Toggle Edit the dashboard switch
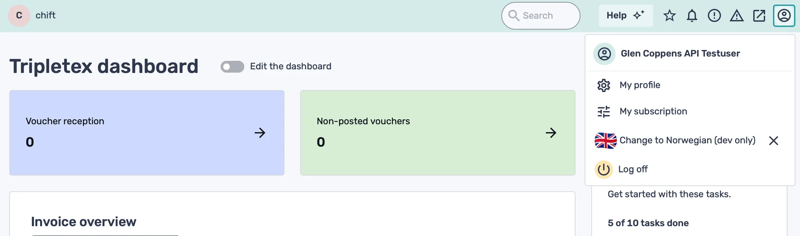800x236 pixels. pyautogui.click(x=232, y=67)
